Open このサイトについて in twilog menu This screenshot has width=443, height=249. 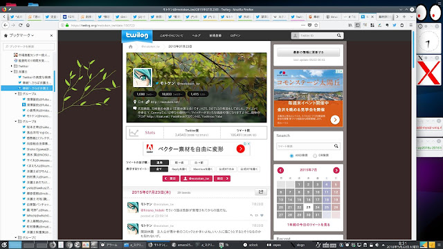click(171, 35)
